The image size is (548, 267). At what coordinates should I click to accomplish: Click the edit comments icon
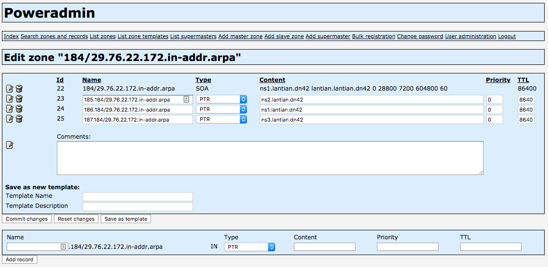pyautogui.click(x=10, y=145)
